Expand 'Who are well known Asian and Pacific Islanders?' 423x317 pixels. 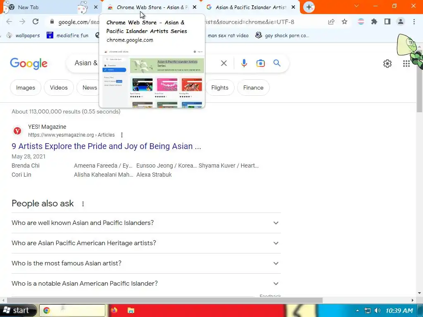tap(146, 223)
